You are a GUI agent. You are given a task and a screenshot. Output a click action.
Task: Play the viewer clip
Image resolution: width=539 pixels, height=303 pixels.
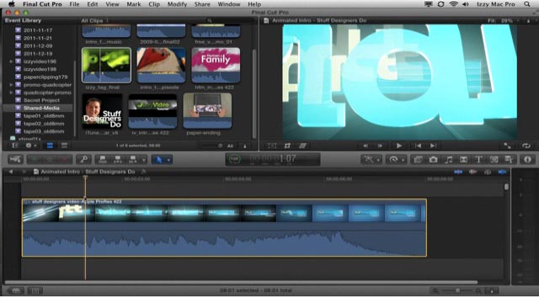pos(399,146)
